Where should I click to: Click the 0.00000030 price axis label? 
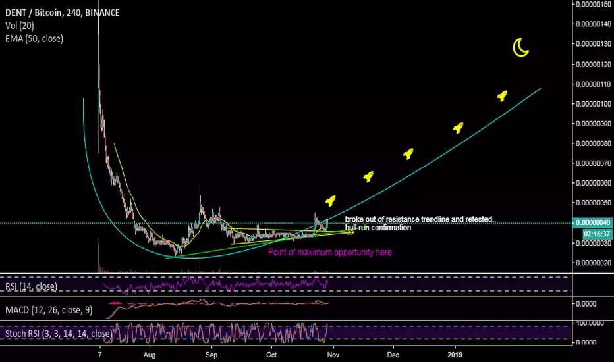pos(594,243)
